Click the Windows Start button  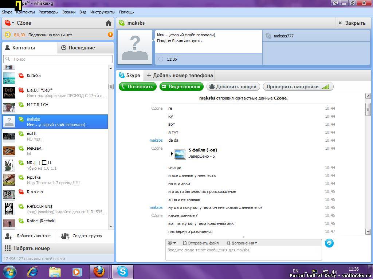[10, 272]
